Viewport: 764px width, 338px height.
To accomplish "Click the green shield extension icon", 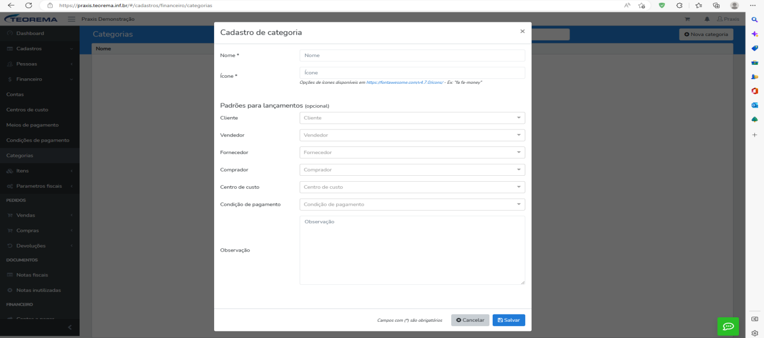I will pos(662,5).
